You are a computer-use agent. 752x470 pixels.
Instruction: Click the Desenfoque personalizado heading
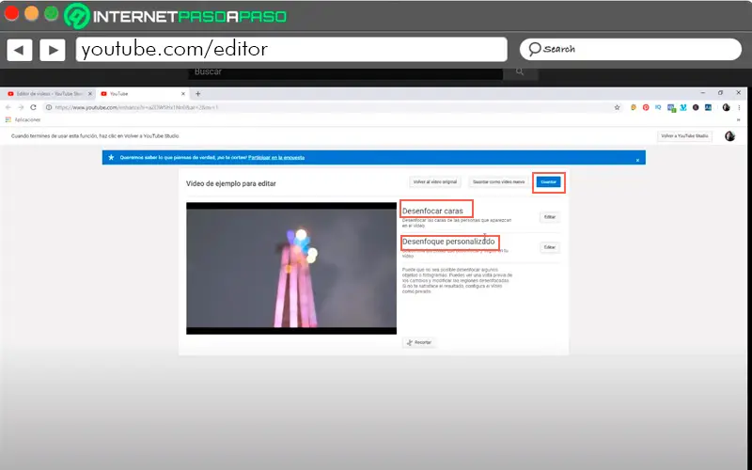click(x=448, y=242)
